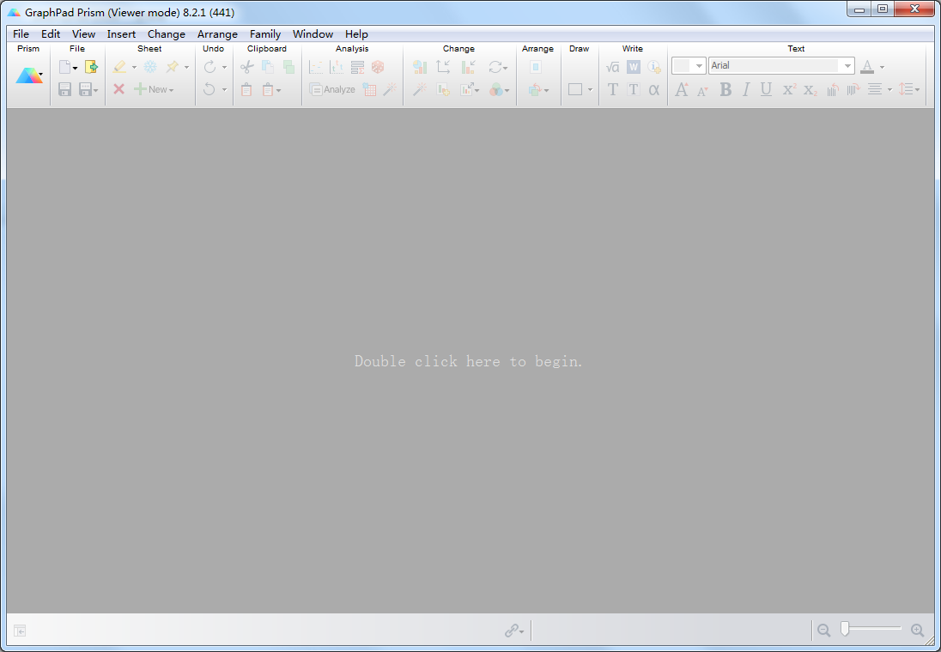Click the Analyze button

[x=332, y=89]
